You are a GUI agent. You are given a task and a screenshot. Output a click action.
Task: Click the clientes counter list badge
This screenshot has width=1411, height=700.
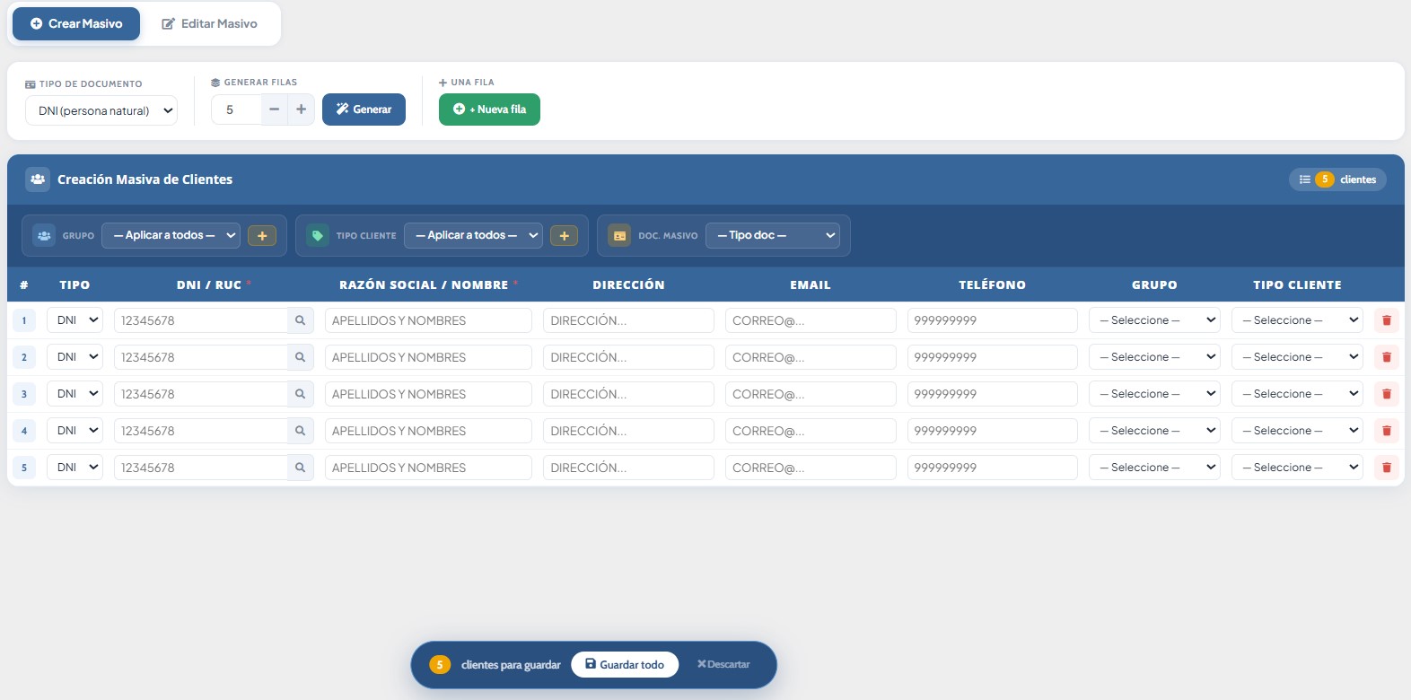click(x=1337, y=179)
